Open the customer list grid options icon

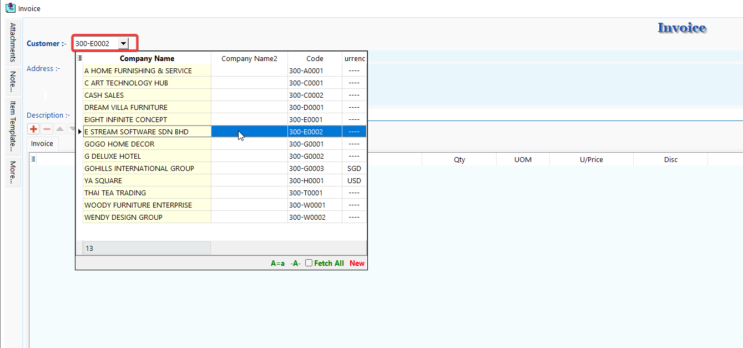point(79,58)
